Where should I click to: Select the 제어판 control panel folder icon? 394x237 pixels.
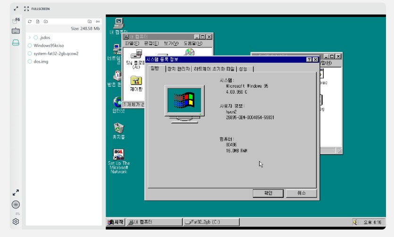click(x=136, y=81)
